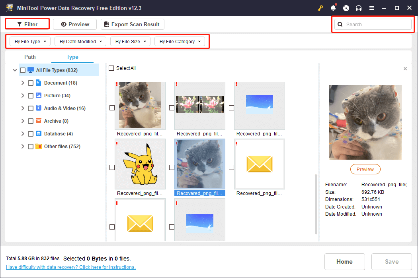The height and width of the screenshot is (278, 418).
Task: Click the Filter button
Action: (x=27, y=24)
